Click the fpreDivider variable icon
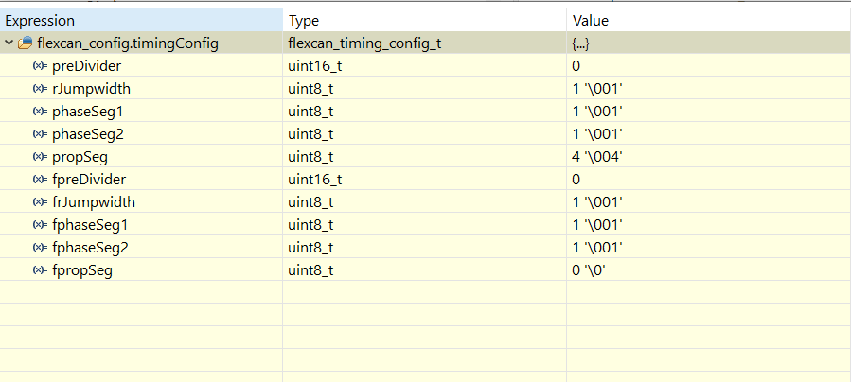Image resolution: width=851 pixels, height=382 pixels. tap(41, 180)
